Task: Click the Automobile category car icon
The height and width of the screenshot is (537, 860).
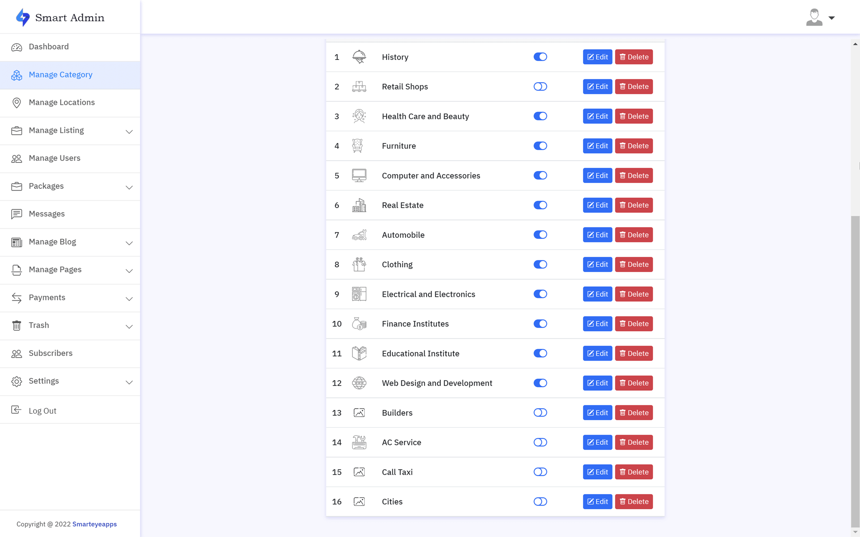Action: click(x=359, y=235)
